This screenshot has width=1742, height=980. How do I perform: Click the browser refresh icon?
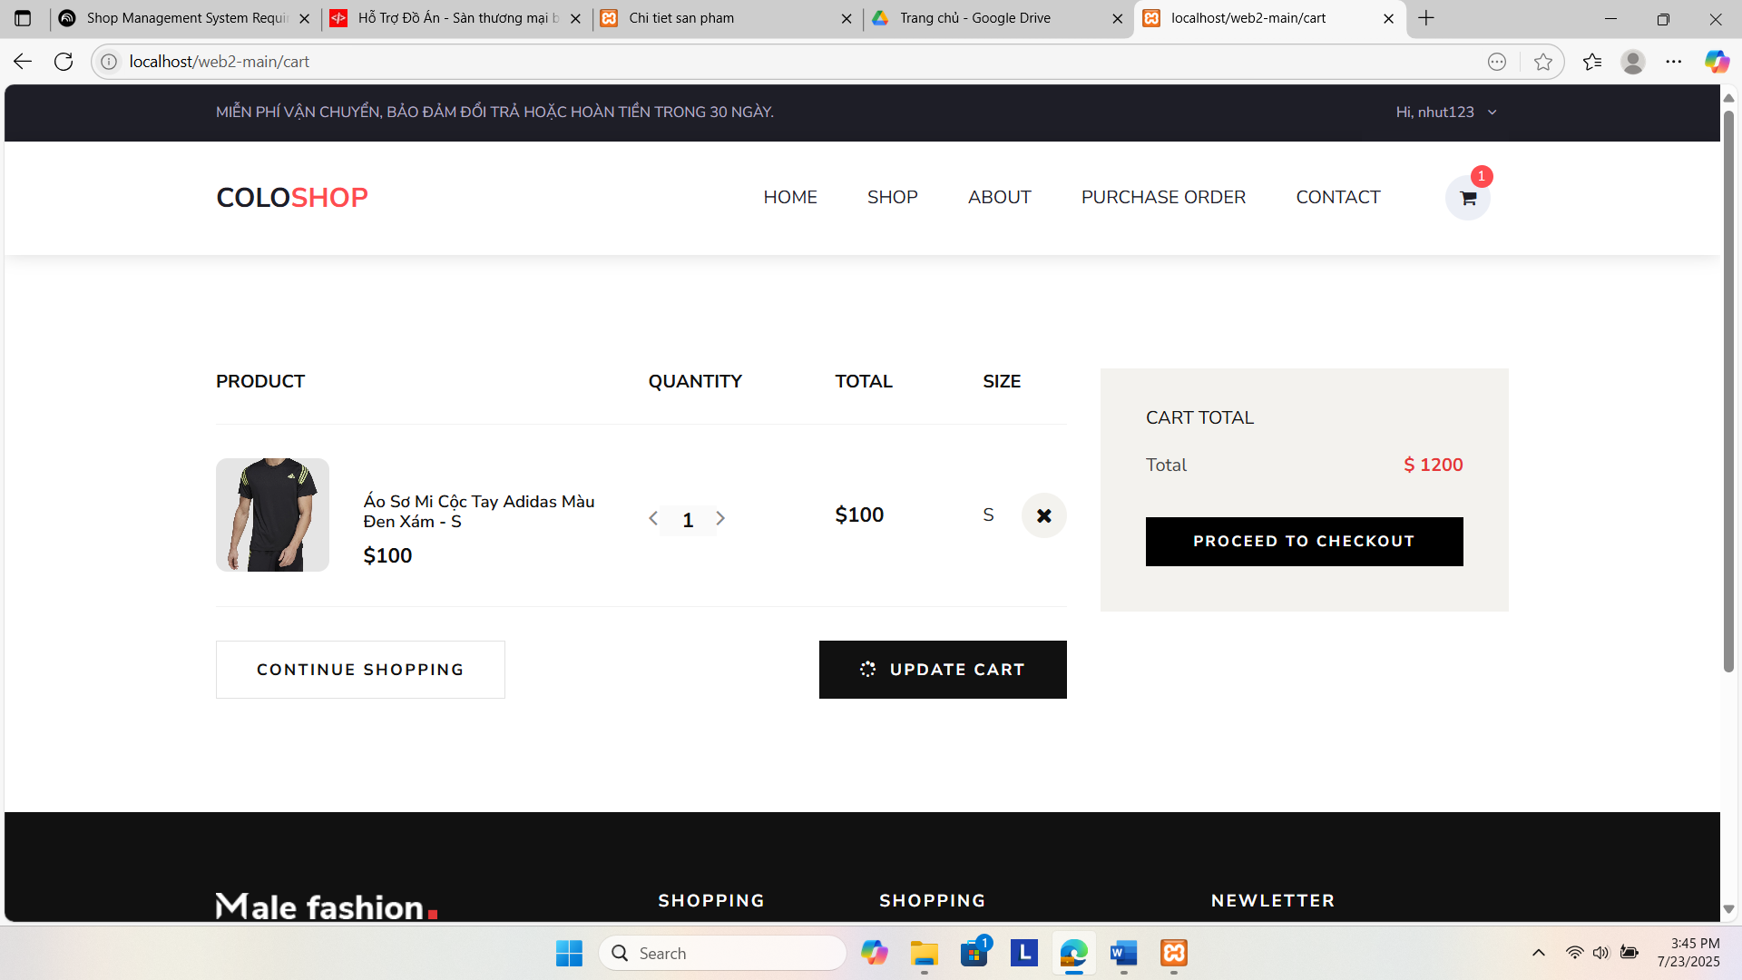(64, 62)
